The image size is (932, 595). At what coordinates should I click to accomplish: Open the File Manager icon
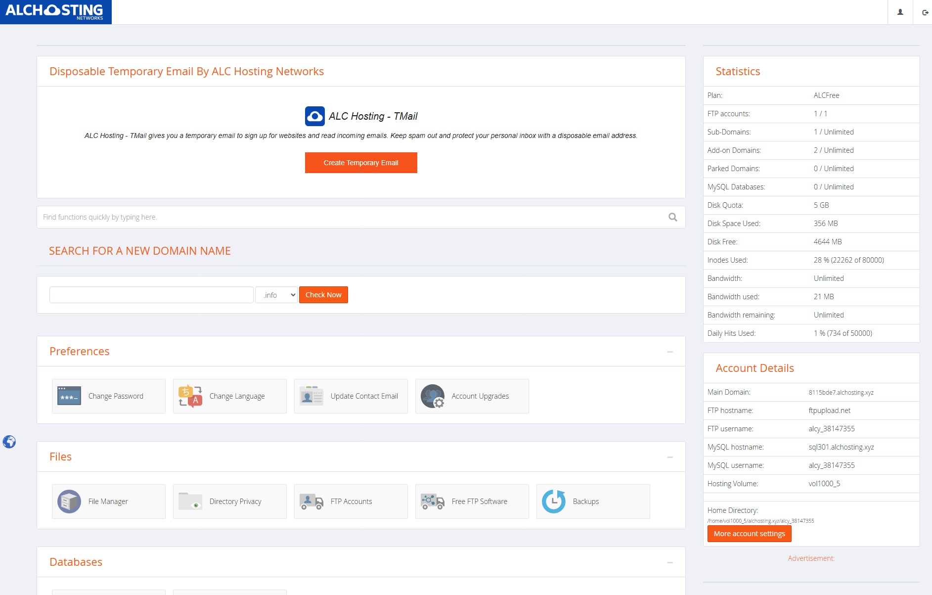point(69,502)
